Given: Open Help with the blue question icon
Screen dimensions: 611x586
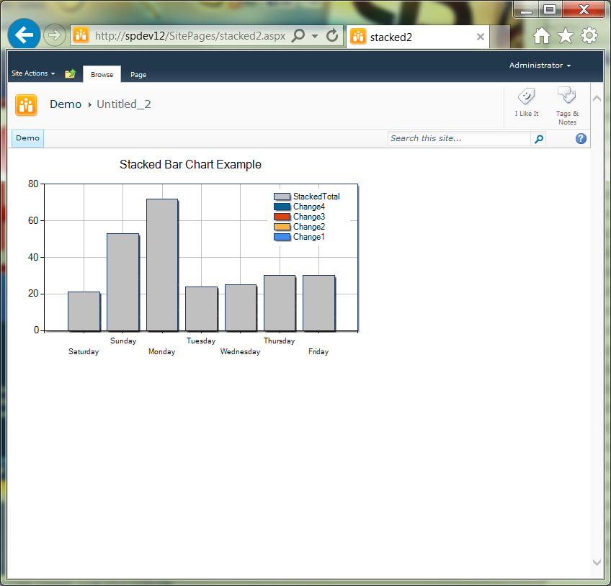Looking at the screenshot, I should pyautogui.click(x=581, y=139).
